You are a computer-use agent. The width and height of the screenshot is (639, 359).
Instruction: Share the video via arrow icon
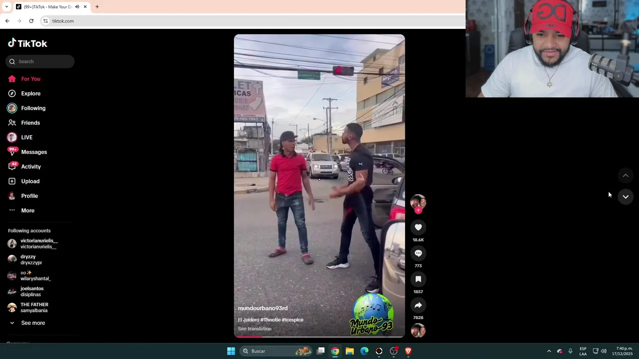click(x=418, y=305)
